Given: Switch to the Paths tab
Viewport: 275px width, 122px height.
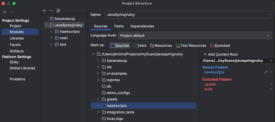Looking at the screenshot, I should pyautogui.click(x=119, y=26).
